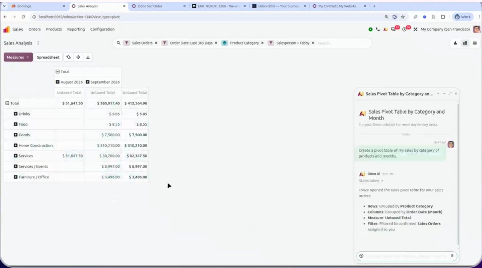The width and height of the screenshot is (482, 268).
Task: Switch to the list view icon
Action: tap(475, 43)
